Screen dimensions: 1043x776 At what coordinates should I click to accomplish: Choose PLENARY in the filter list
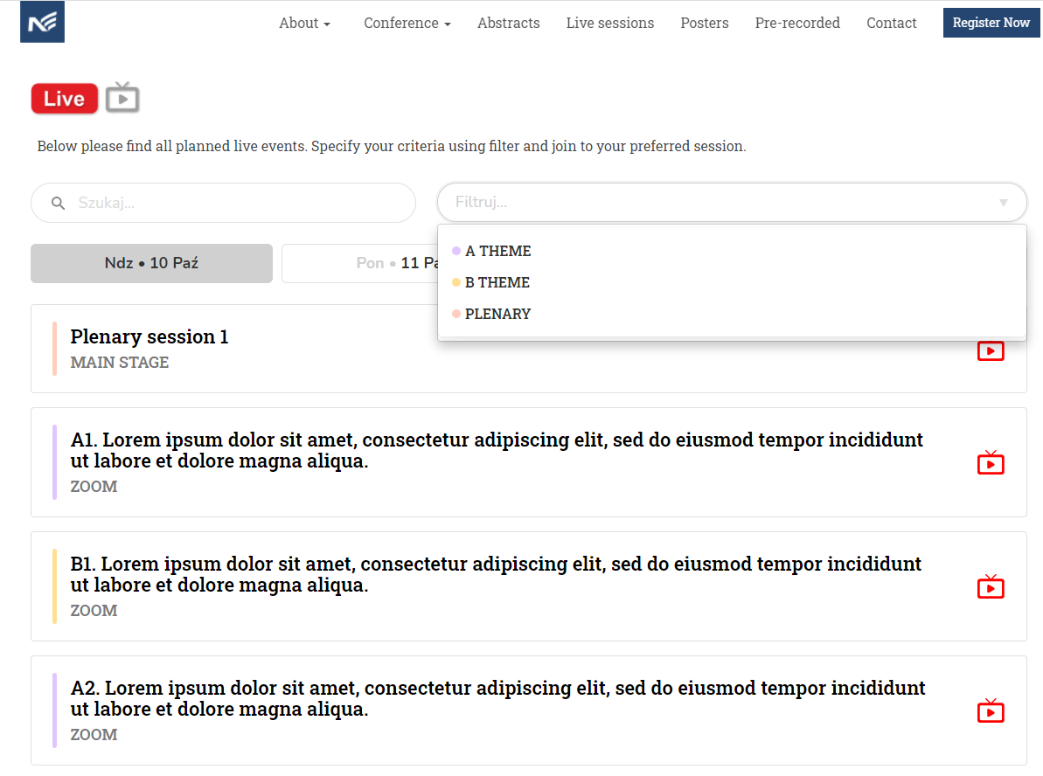(497, 314)
